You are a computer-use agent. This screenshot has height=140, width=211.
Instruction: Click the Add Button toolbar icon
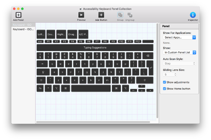pyautogui.click(x=101, y=15)
